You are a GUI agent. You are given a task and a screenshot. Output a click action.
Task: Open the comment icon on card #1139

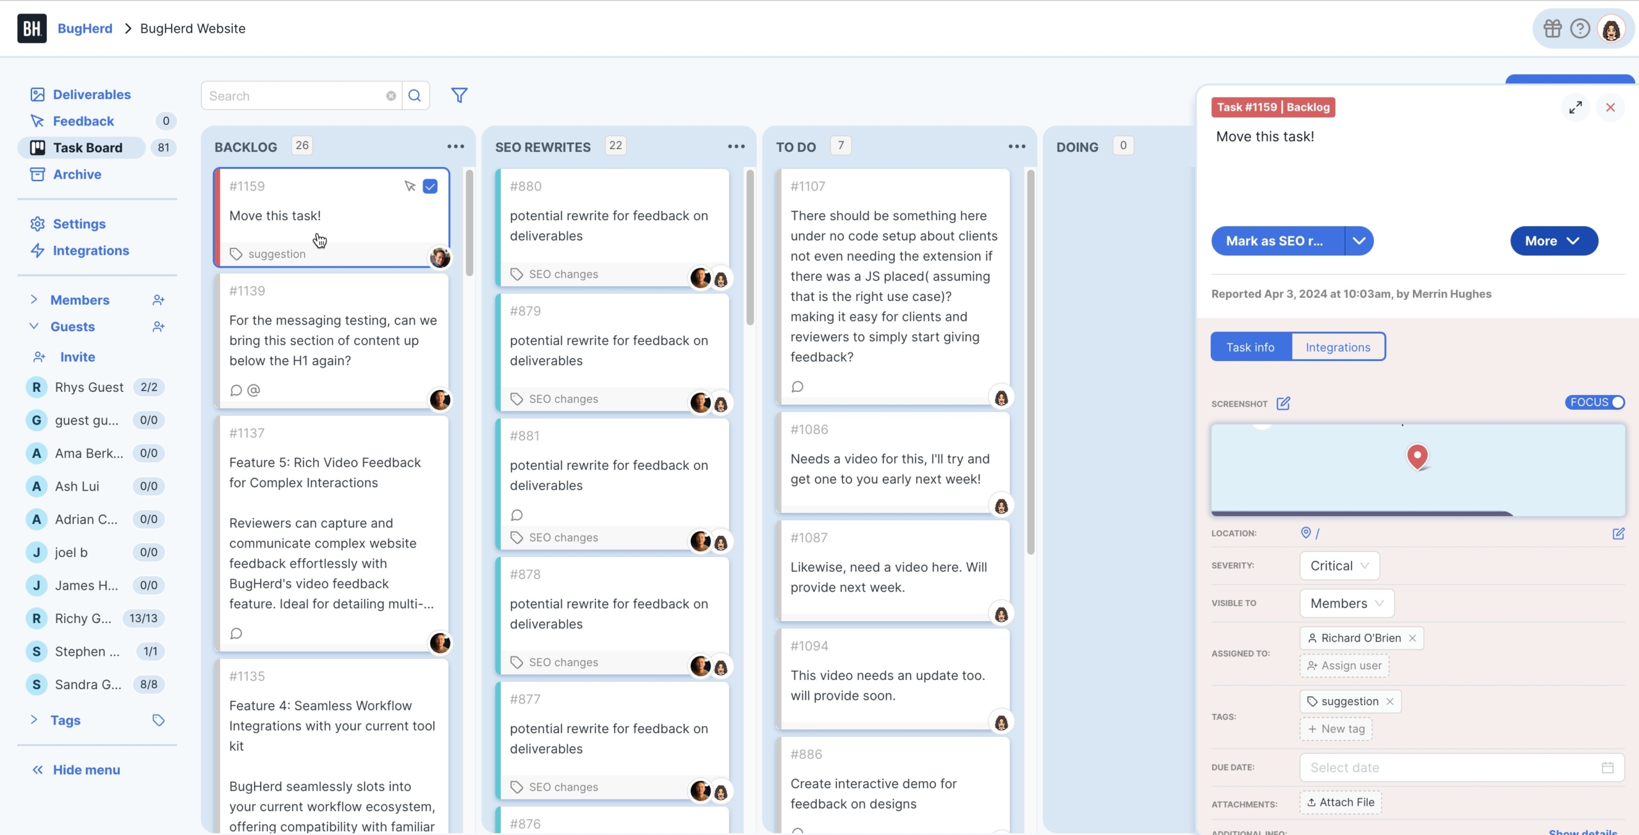[x=236, y=390]
